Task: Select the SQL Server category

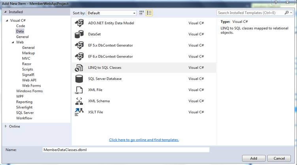Action: (25, 113)
